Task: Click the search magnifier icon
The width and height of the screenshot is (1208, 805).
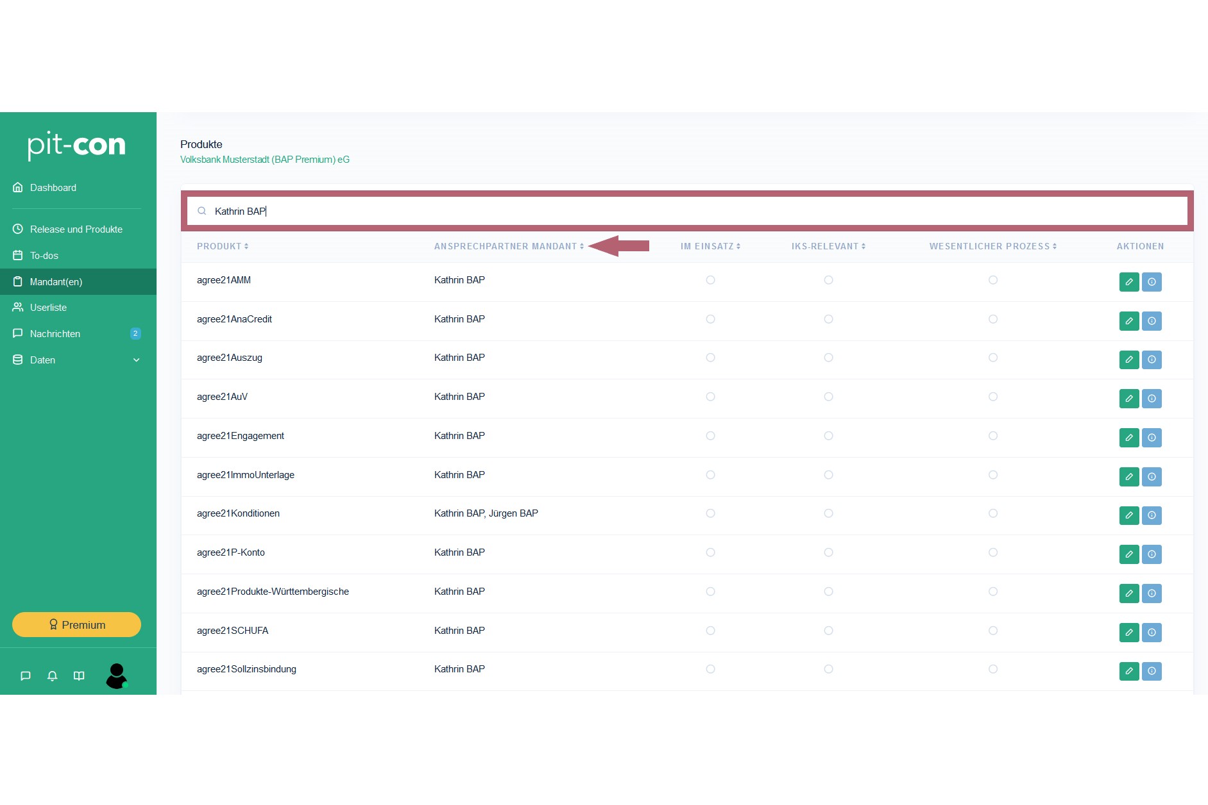Action: [x=202, y=211]
